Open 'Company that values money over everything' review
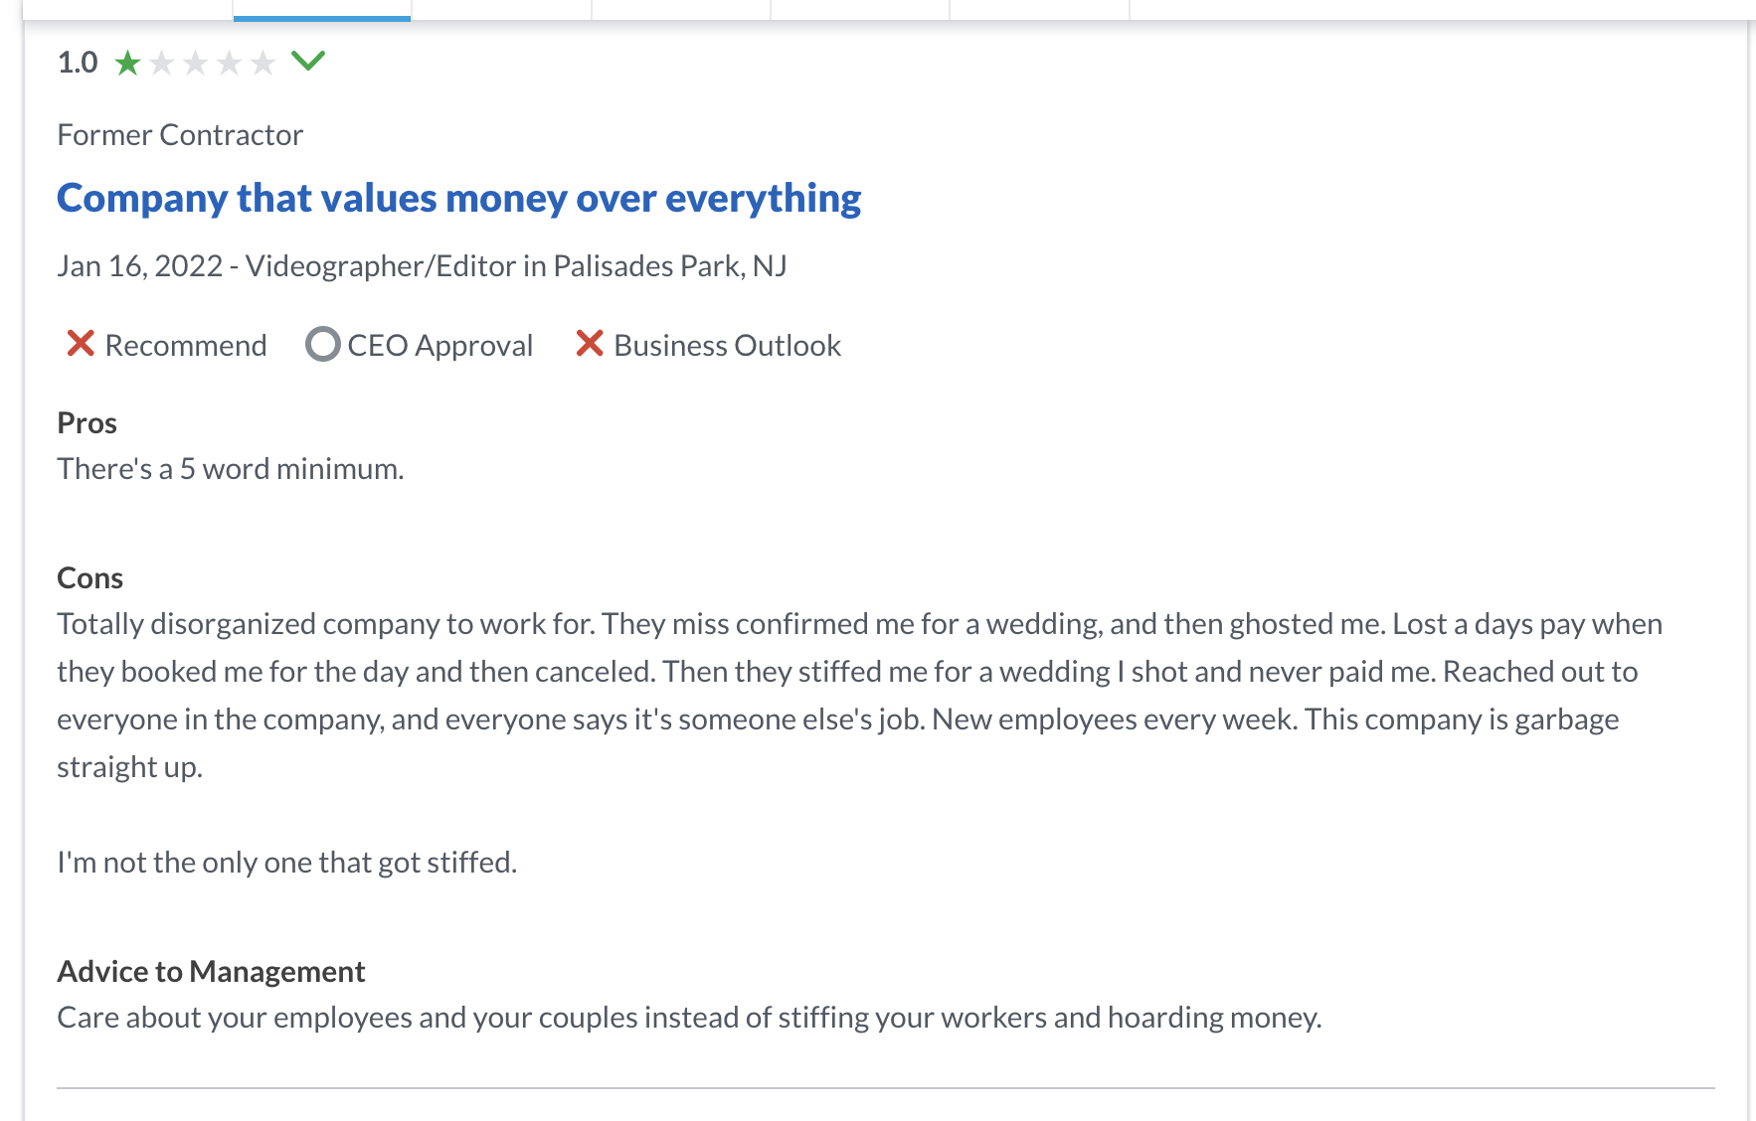Image resolution: width=1756 pixels, height=1121 pixels. 459,198
